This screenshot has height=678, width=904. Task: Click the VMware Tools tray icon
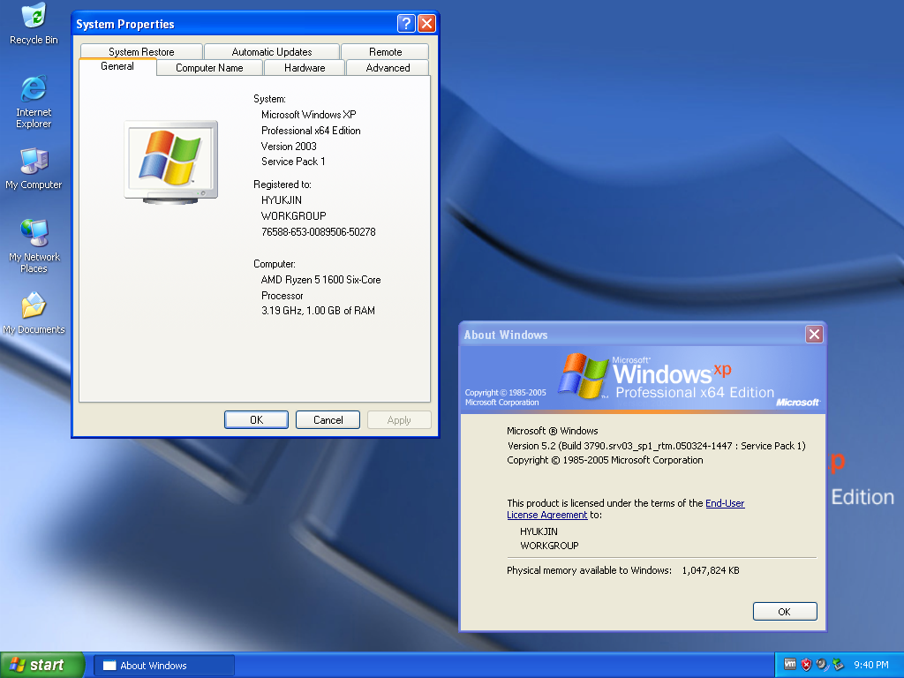(790, 665)
